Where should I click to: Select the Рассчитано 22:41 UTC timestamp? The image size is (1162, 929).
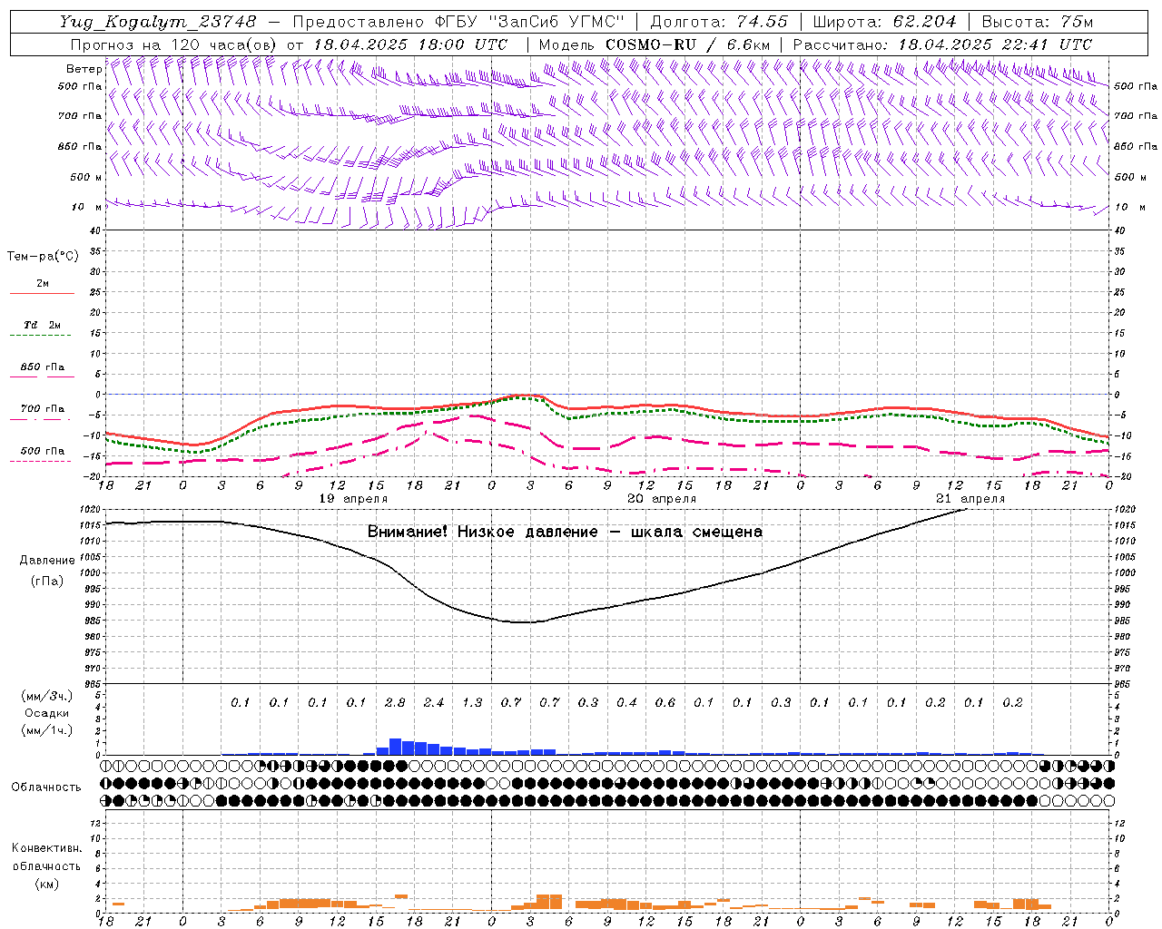coord(942,44)
